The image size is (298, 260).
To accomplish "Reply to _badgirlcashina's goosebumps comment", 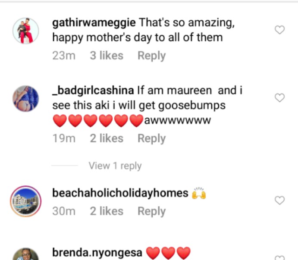I will click(x=151, y=138).
